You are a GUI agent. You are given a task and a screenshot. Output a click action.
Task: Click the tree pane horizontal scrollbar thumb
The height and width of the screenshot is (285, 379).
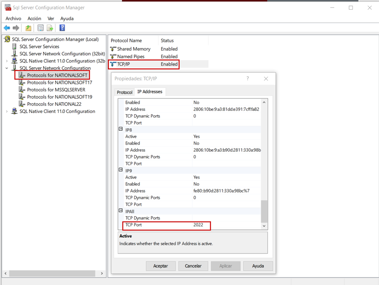point(52,273)
